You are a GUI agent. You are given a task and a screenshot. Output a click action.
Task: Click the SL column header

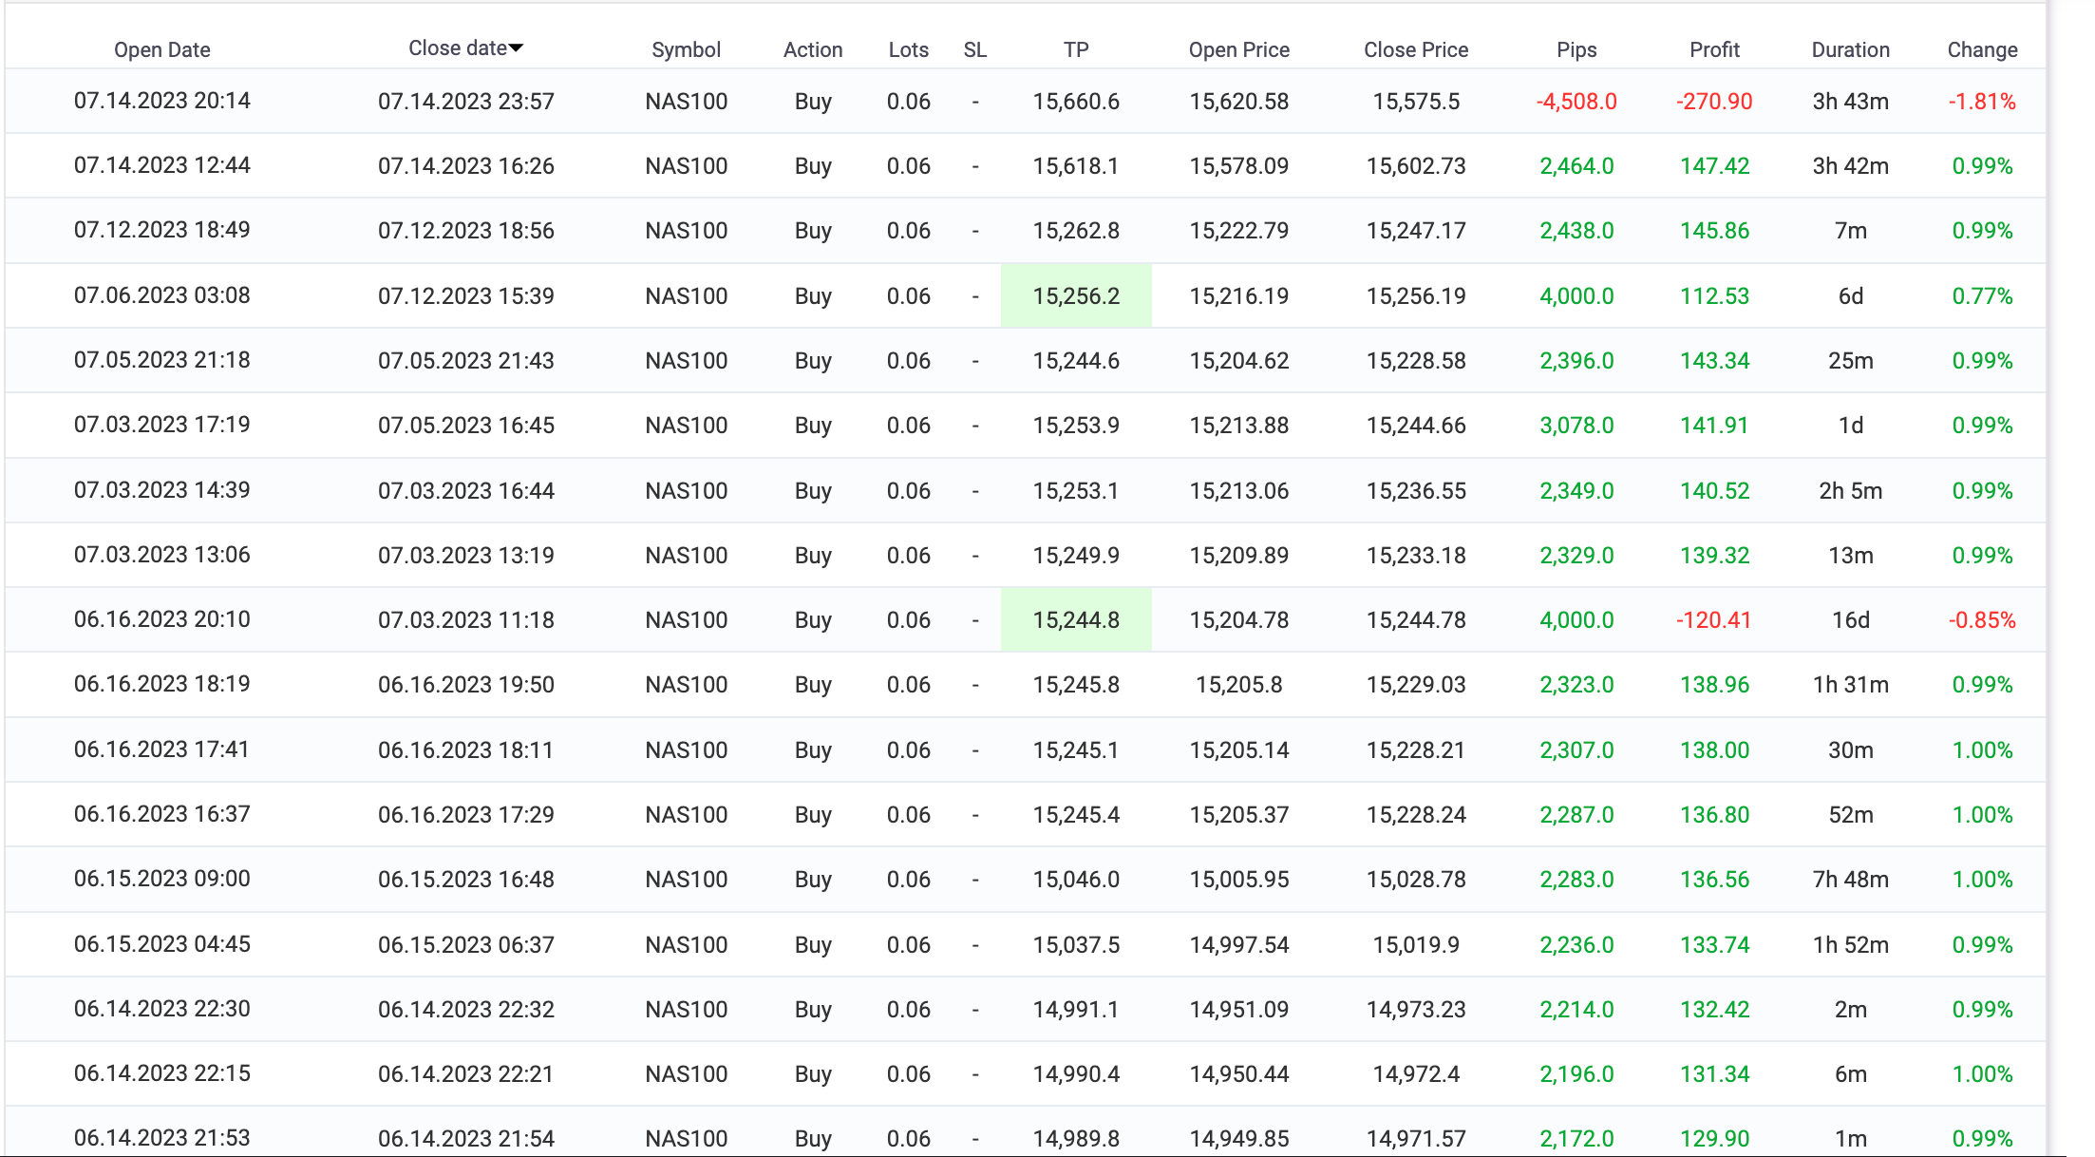974,49
